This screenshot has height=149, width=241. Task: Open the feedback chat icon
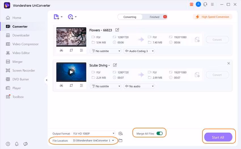tap(26, 144)
